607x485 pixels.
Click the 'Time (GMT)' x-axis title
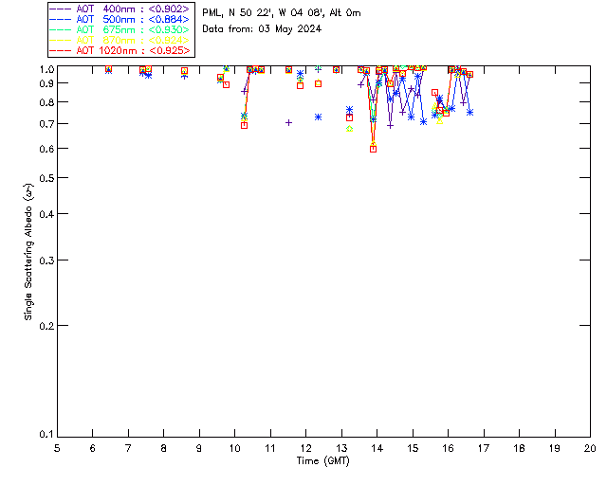[322, 461]
